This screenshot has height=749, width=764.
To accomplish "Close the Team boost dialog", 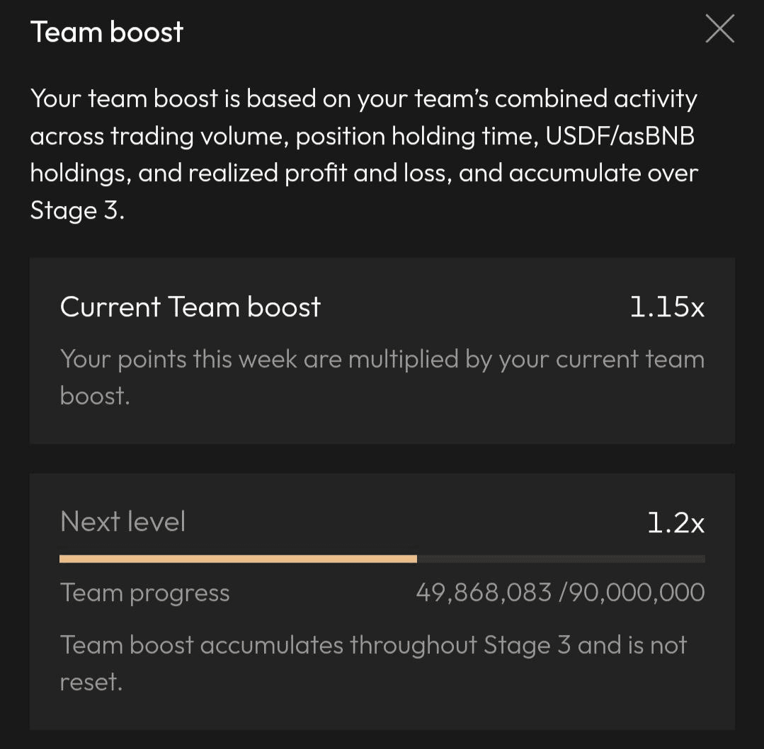I will pos(719,30).
